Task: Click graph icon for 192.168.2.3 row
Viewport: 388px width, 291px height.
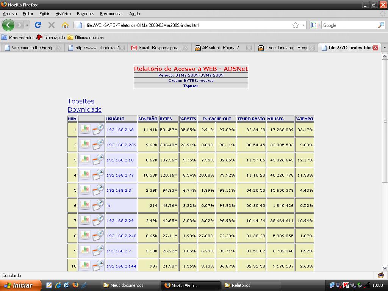Action: pyautogui.click(x=85, y=190)
